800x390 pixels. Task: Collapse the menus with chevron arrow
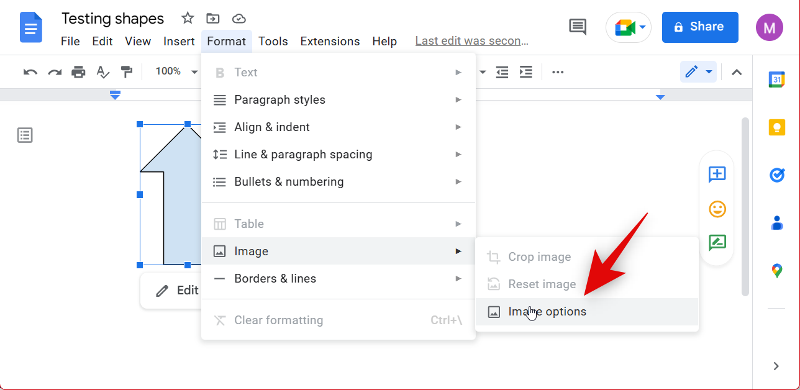[737, 72]
